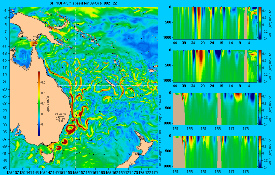Open the southward velocity section panel at lat=-22
This screenshot has height=175, width=275.
215,152
